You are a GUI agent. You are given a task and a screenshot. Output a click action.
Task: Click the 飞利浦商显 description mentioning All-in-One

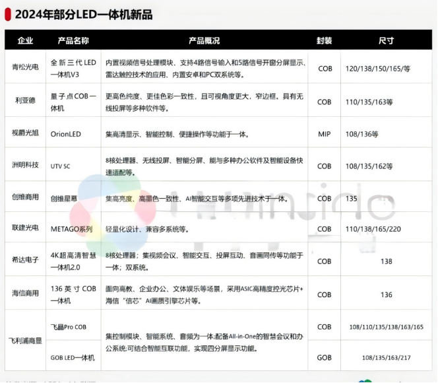[204, 343]
